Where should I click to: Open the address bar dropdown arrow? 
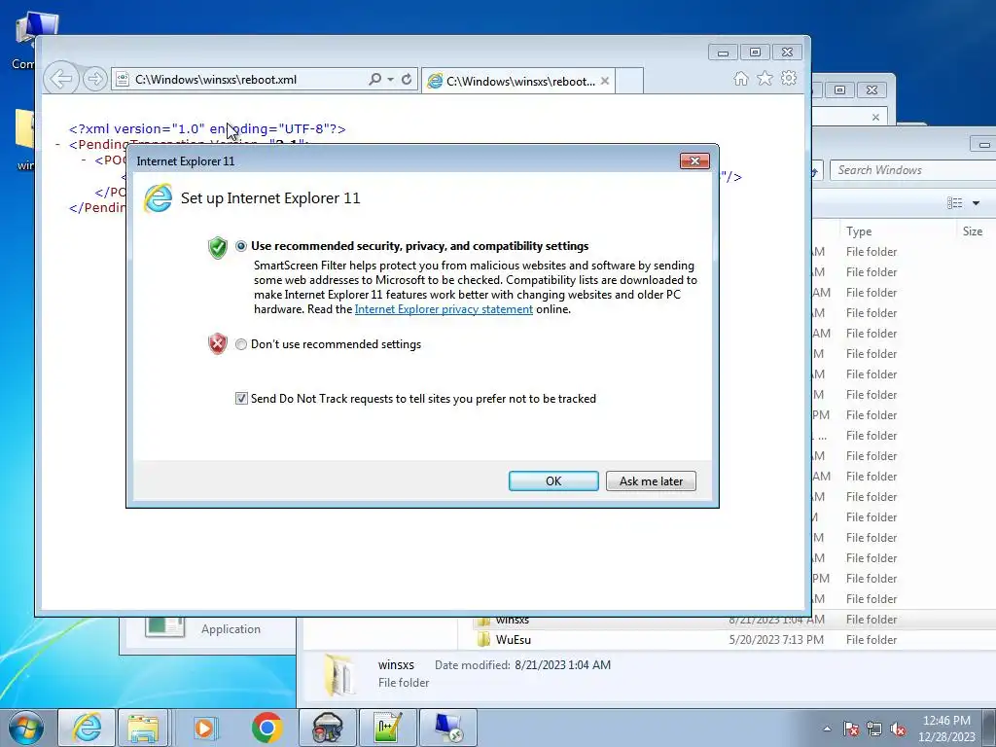tap(390, 80)
